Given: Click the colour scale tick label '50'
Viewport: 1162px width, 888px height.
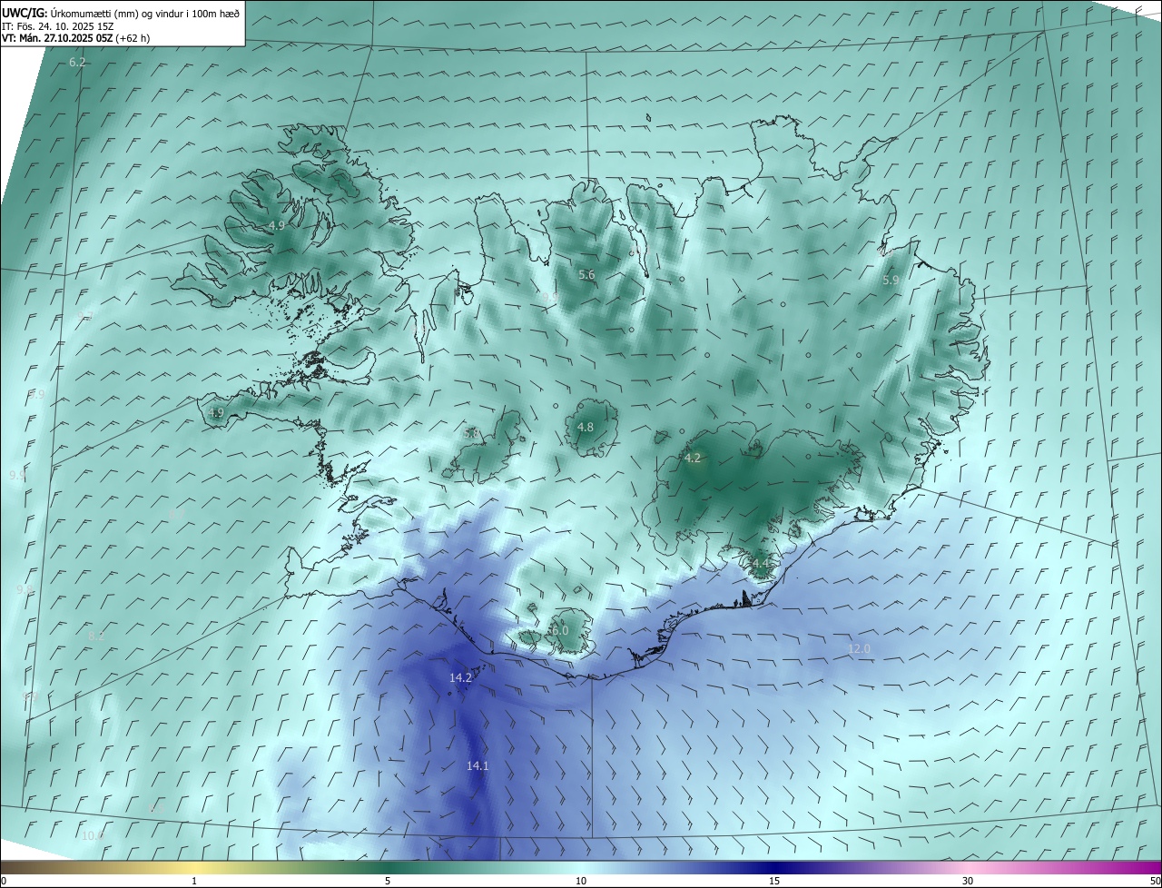Looking at the screenshot, I should pyautogui.click(x=1154, y=881).
